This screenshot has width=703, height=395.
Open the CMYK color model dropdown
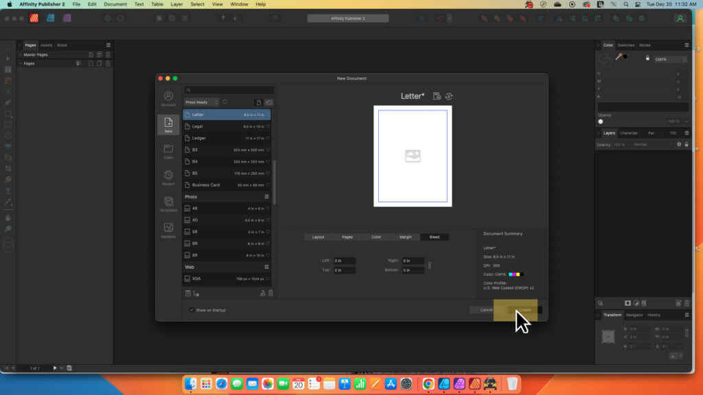670,59
